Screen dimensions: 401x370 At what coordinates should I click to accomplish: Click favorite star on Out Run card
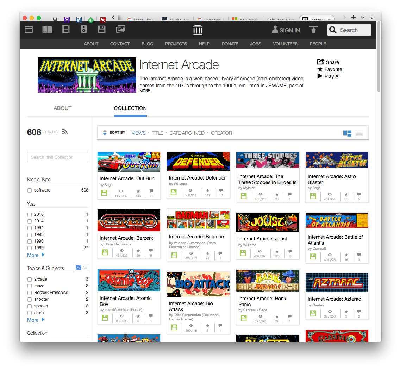138,191
